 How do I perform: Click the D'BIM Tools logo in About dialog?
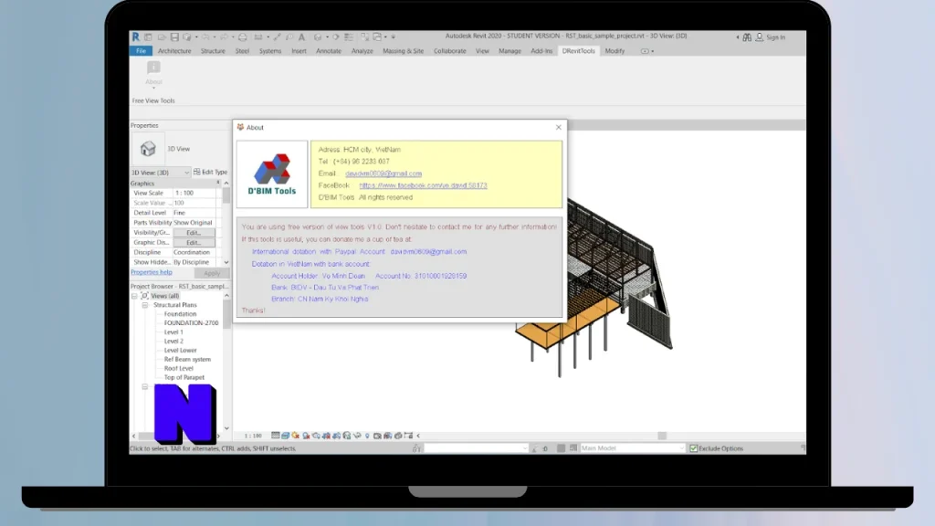pos(272,174)
